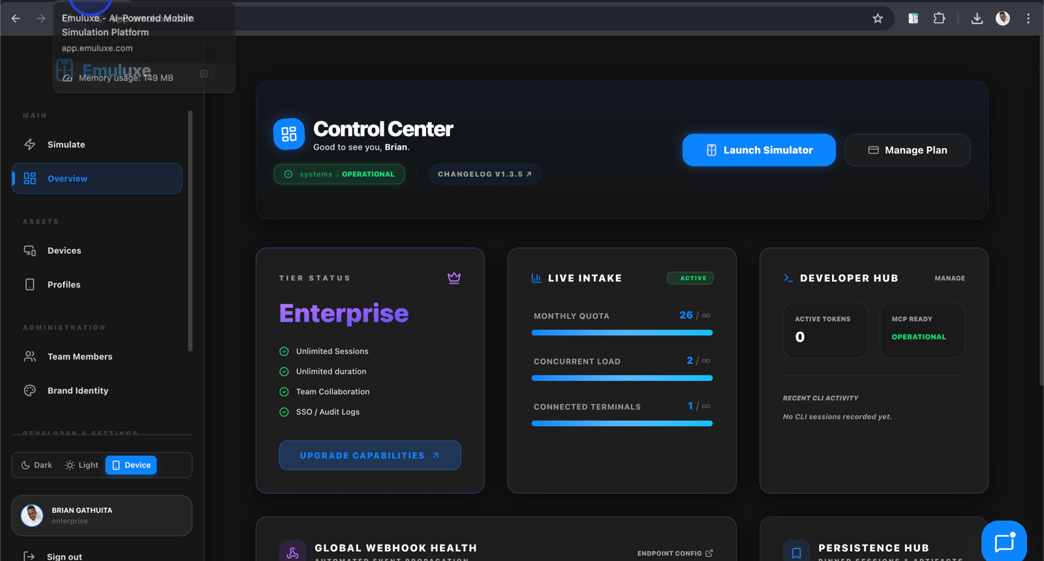The image size is (1044, 561).
Task: Select the Device theme option
Action: point(131,465)
